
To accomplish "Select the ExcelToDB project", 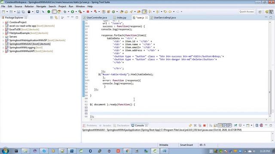I will (15, 30).
